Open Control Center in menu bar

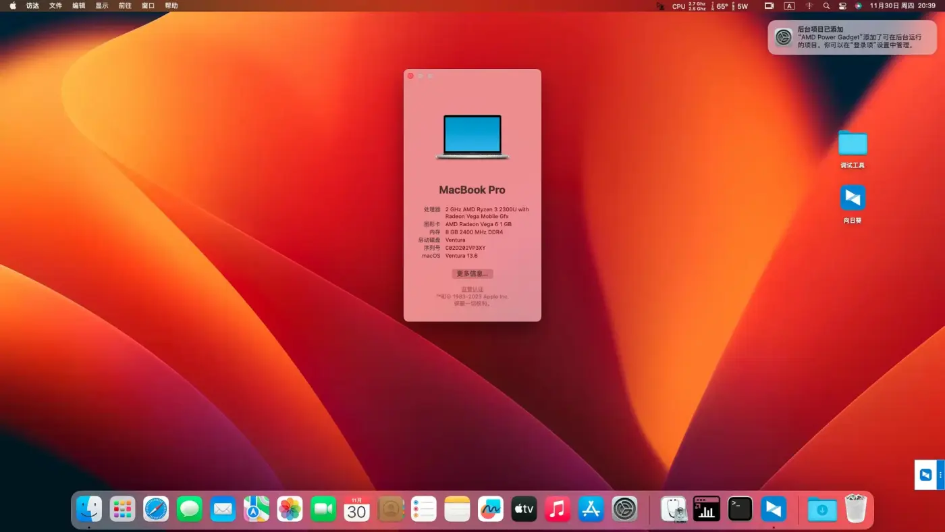click(x=842, y=6)
